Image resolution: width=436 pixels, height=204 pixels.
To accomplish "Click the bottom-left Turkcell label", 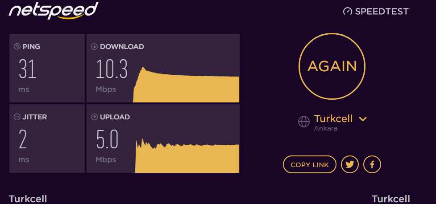I will pyautogui.click(x=28, y=199).
